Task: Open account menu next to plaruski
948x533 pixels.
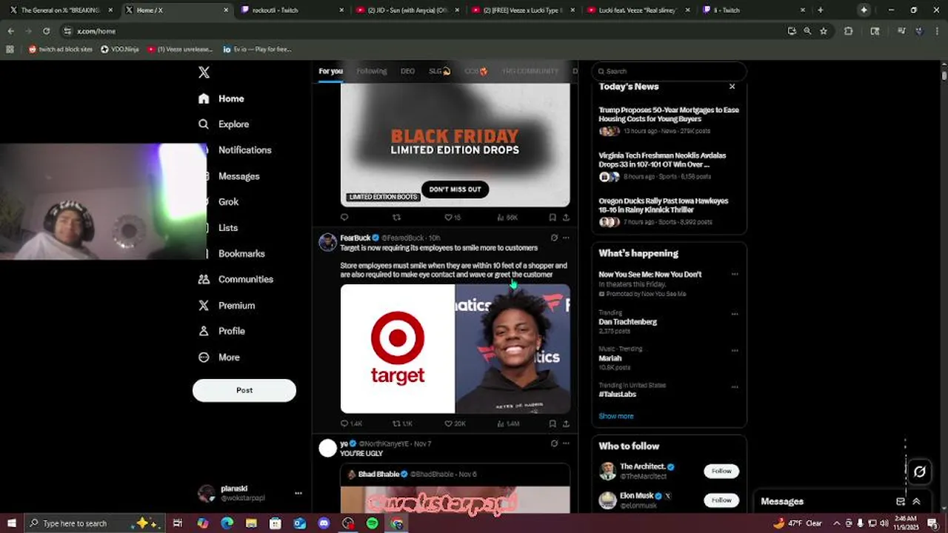Action: point(298,493)
